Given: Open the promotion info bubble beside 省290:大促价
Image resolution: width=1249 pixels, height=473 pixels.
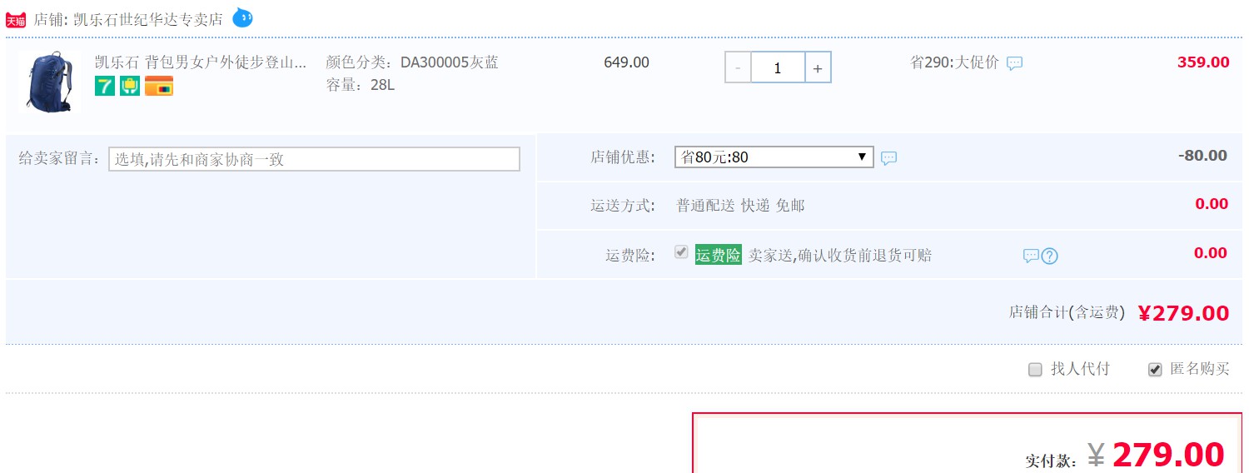Looking at the screenshot, I should coord(1014,63).
